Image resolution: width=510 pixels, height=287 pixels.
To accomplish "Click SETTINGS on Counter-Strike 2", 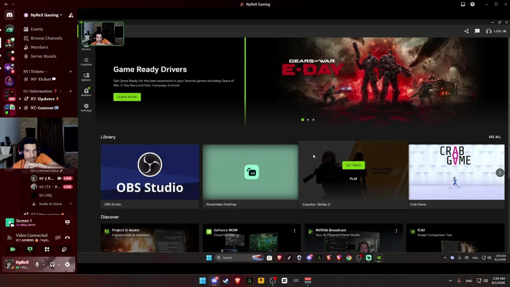I will [353, 165].
